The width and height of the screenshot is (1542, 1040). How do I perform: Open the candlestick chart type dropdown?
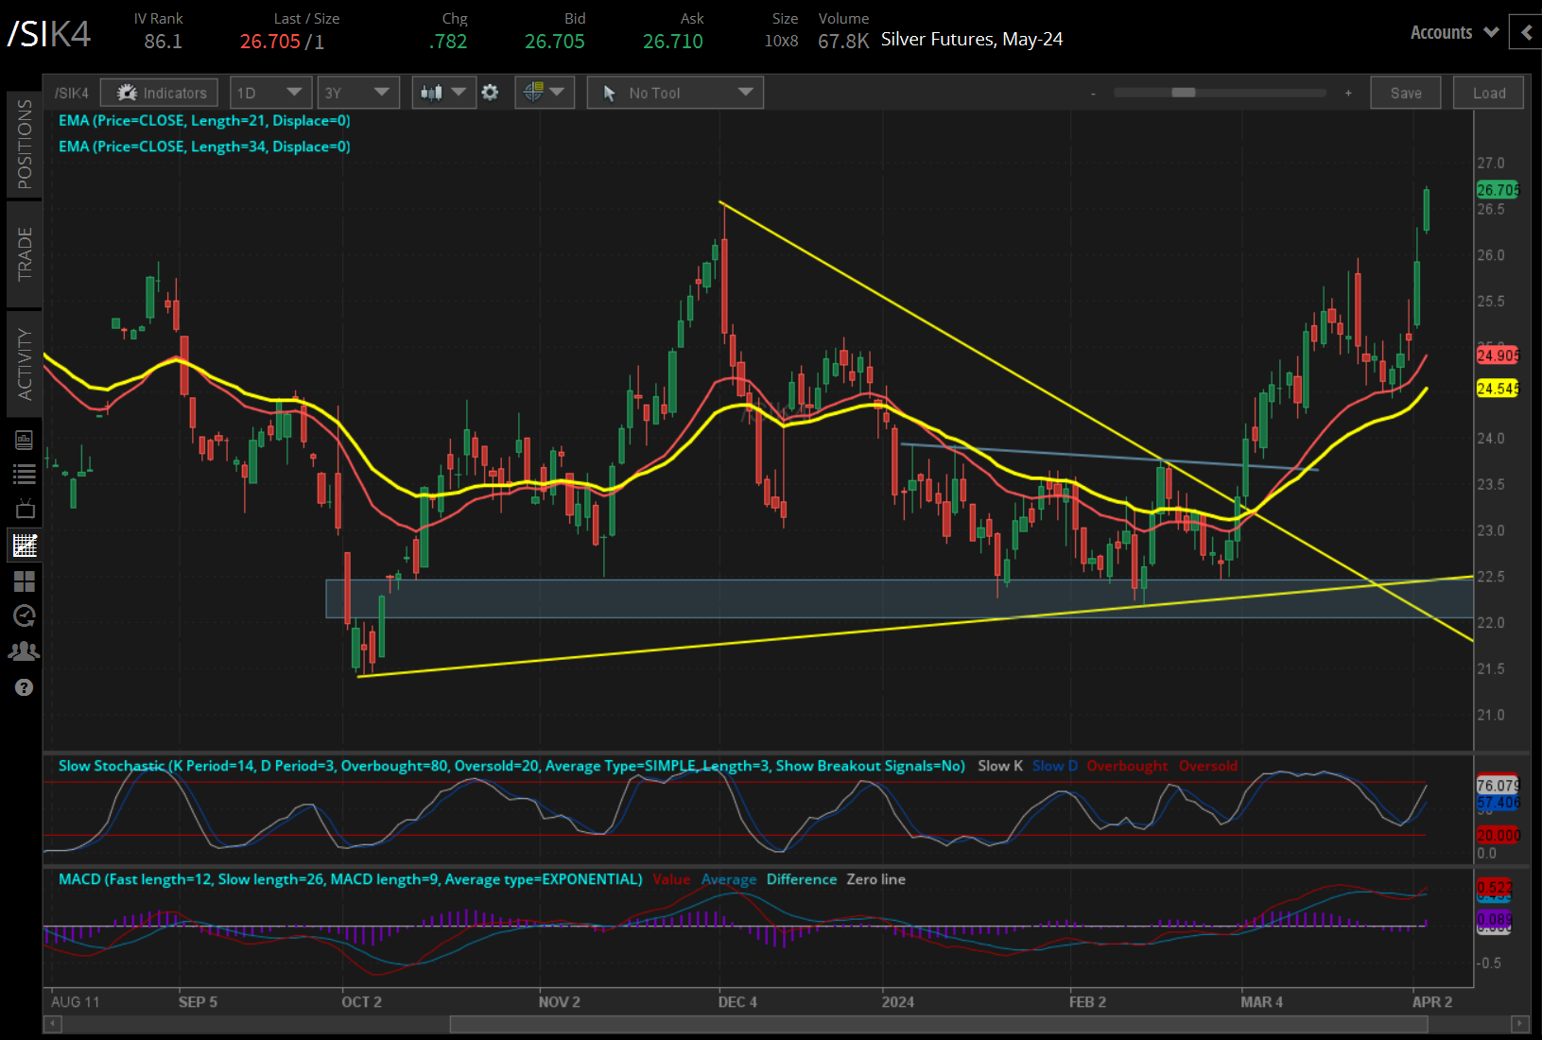(443, 93)
